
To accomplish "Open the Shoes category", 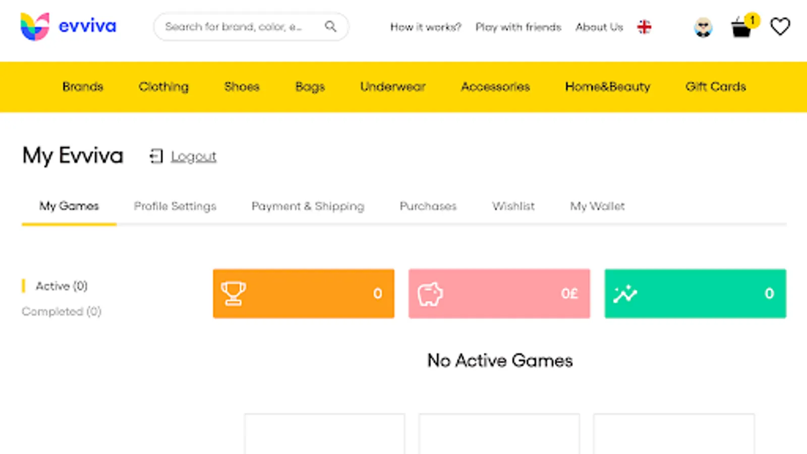I will [x=242, y=87].
